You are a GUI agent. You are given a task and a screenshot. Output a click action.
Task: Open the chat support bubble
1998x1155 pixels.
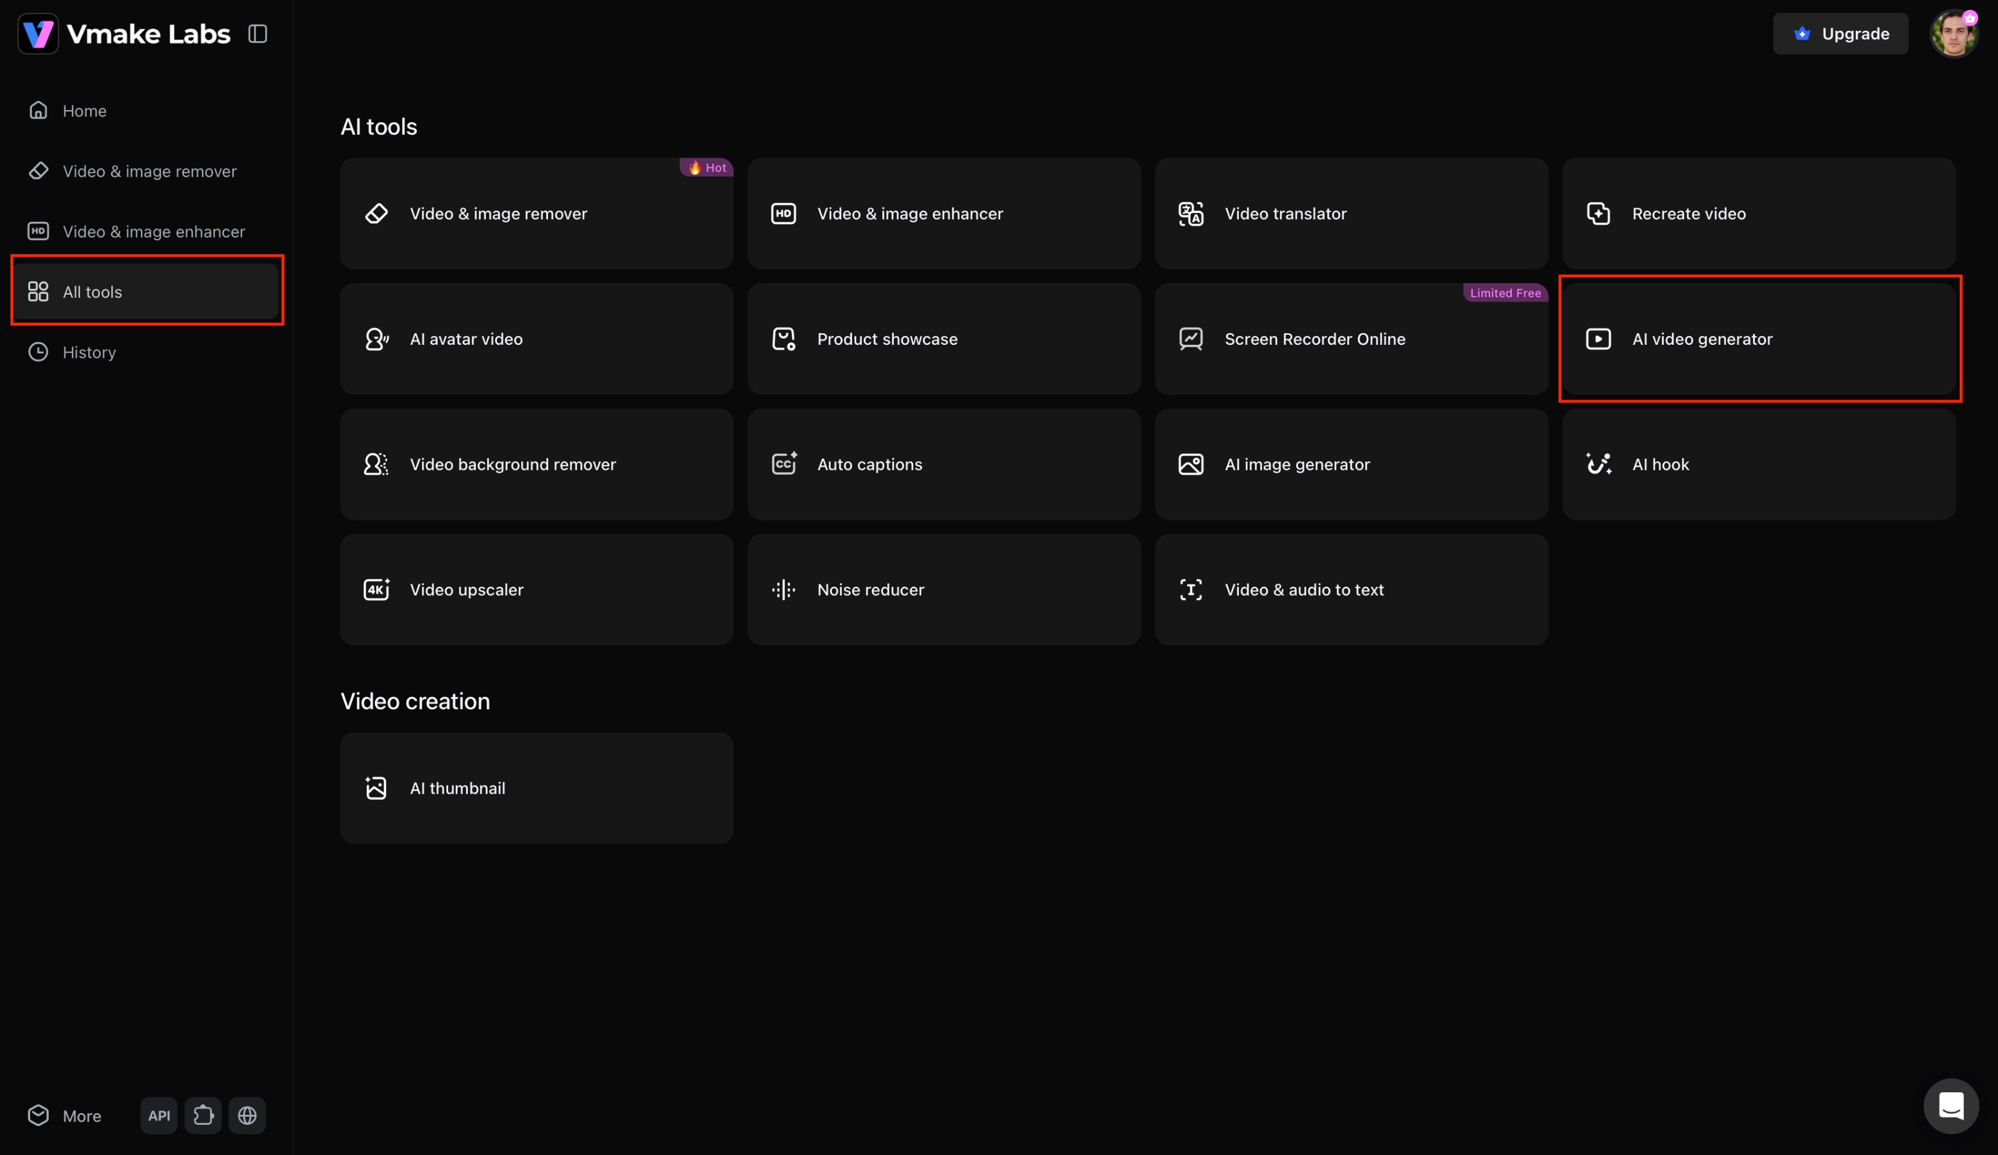[x=1951, y=1105]
